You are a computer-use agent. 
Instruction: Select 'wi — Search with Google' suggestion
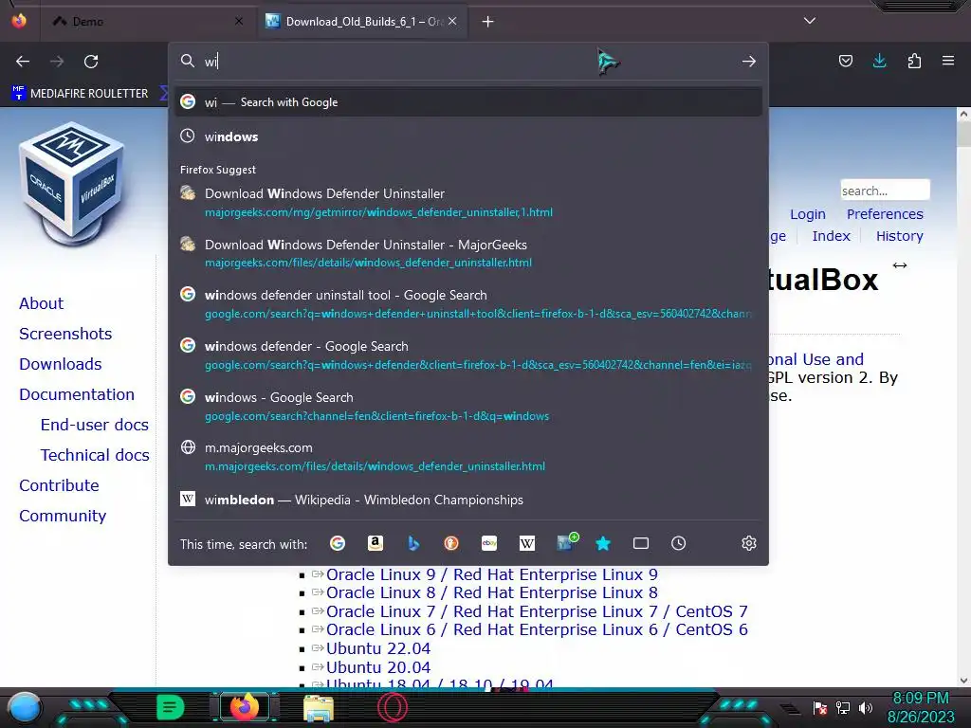468,102
